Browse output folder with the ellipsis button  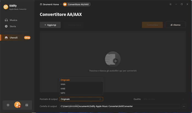(184, 106)
